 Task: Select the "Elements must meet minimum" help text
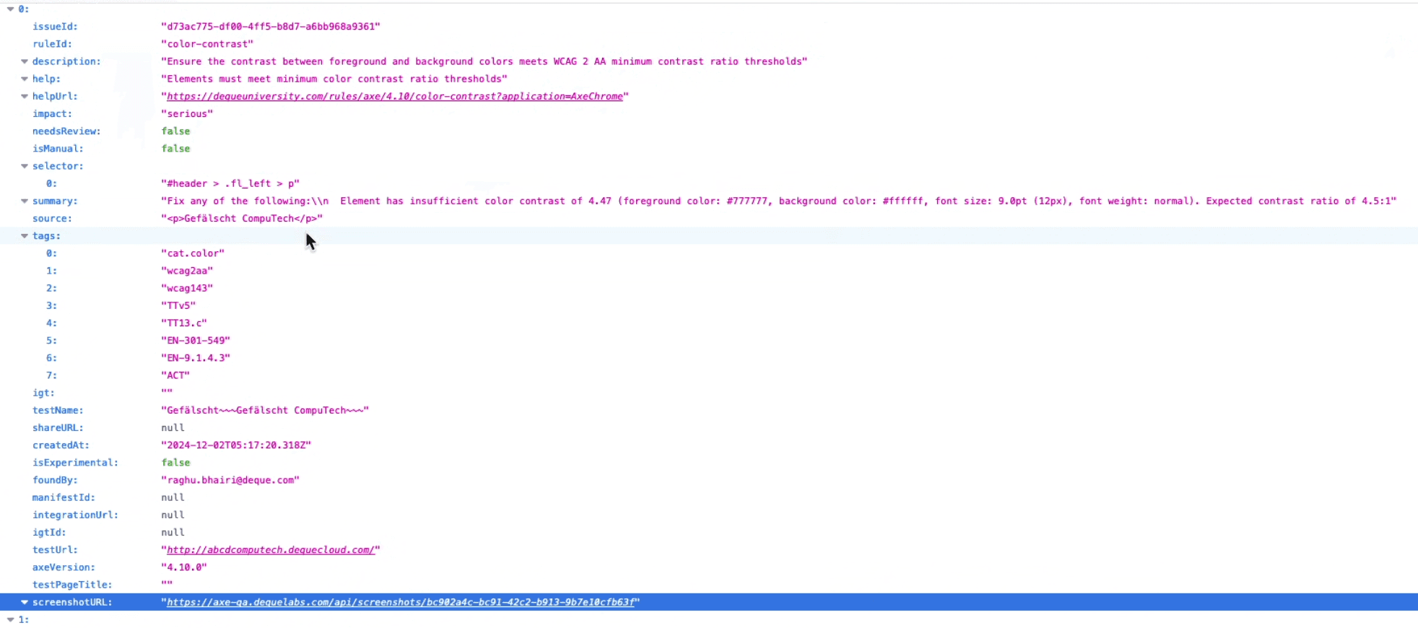pos(334,79)
